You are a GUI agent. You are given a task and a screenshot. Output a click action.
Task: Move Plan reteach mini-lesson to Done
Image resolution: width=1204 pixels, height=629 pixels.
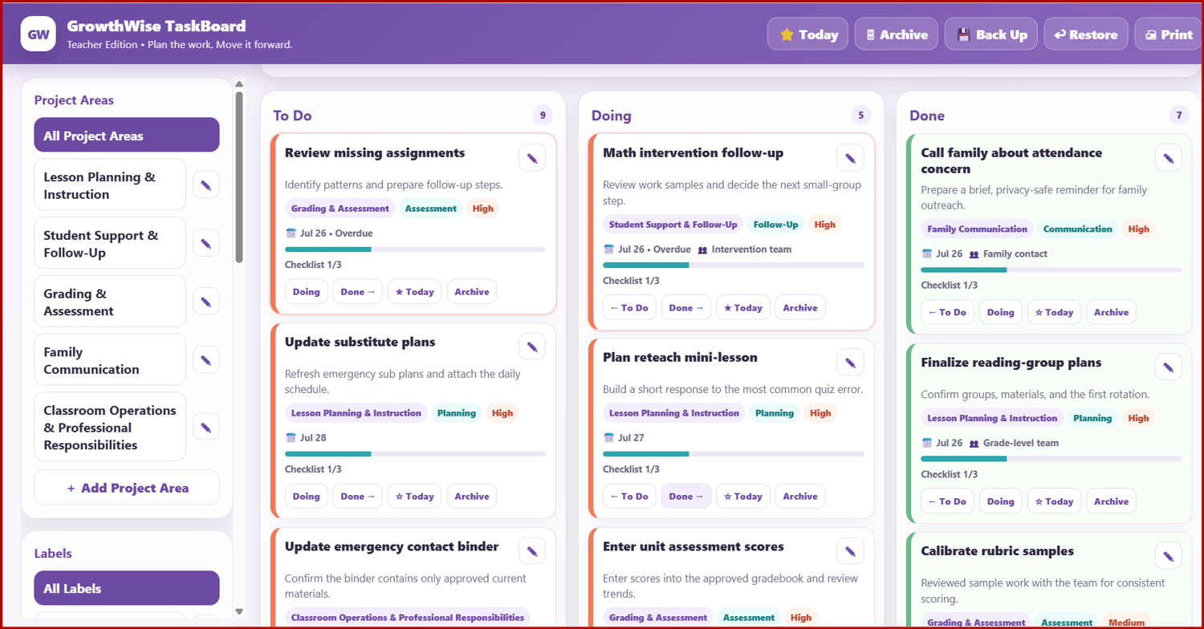coord(686,497)
